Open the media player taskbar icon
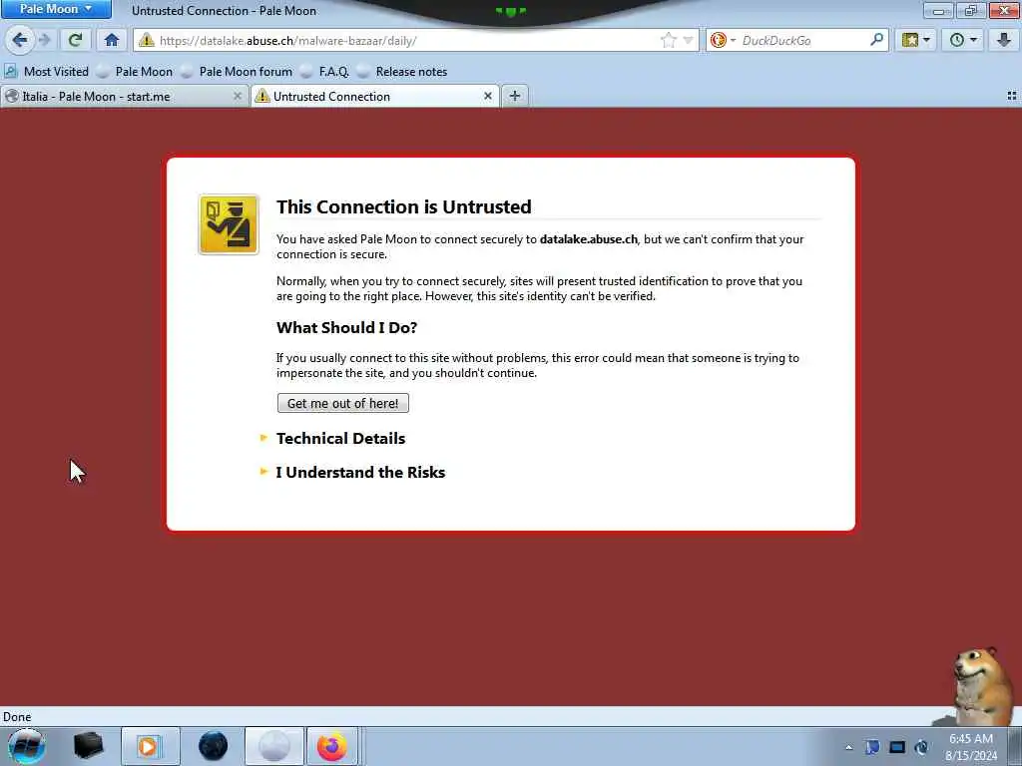This screenshot has width=1022, height=766. coord(150,746)
